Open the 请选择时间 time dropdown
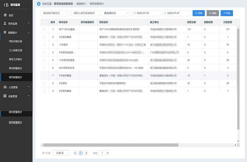Image resolution: width=247 pixels, height=162 pixels. (116, 13)
